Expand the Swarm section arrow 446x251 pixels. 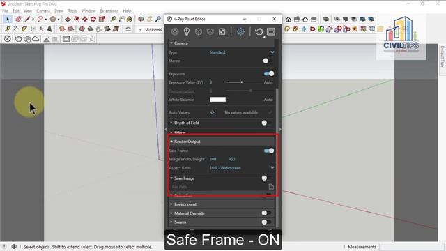pyautogui.click(x=171, y=222)
